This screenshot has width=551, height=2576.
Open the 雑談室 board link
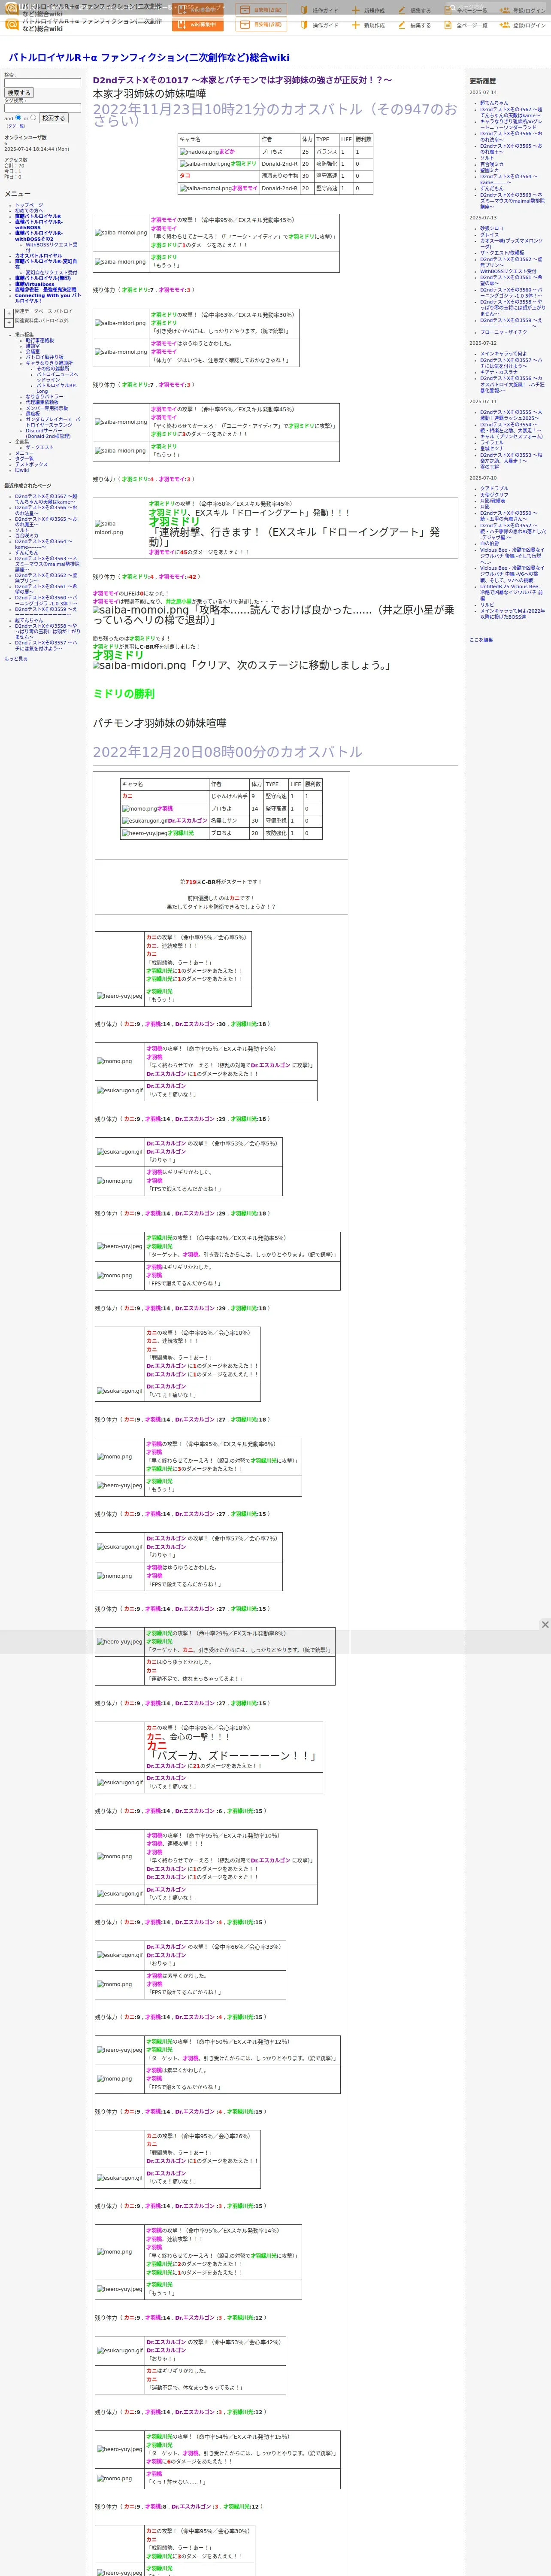[33, 346]
